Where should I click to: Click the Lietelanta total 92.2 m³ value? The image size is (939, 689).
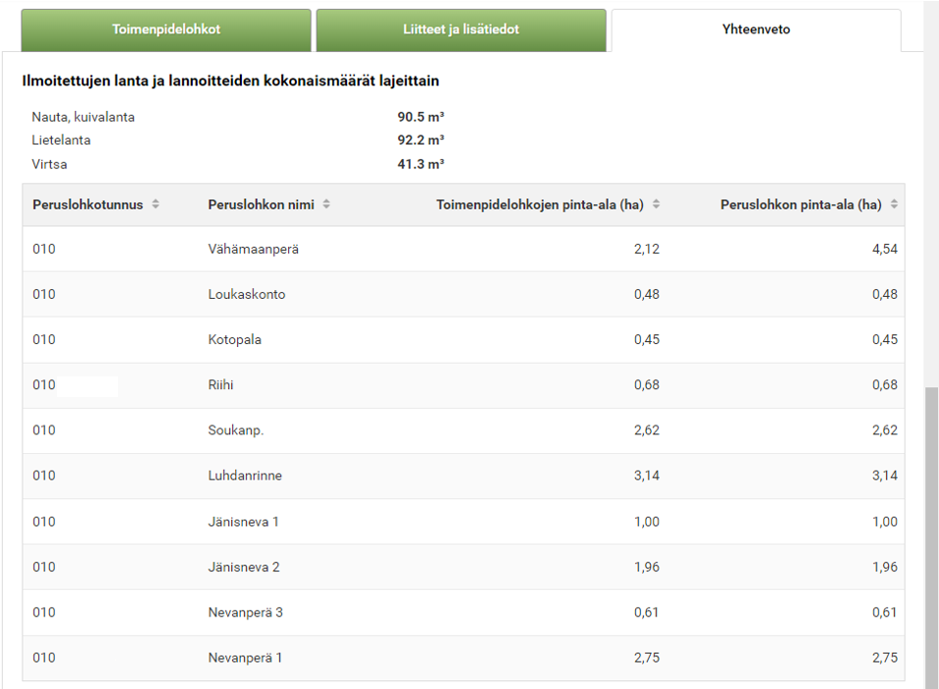click(421, 140)
